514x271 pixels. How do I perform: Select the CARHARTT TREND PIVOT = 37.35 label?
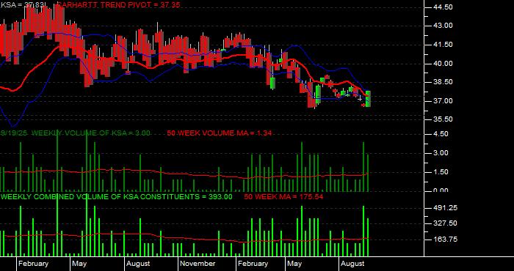118,5
